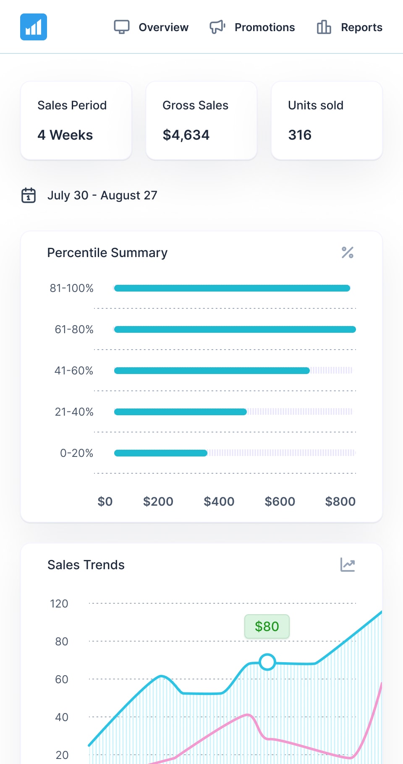
Task: Click the trend line icon on Sales Trends card
Action: (348, 565)
